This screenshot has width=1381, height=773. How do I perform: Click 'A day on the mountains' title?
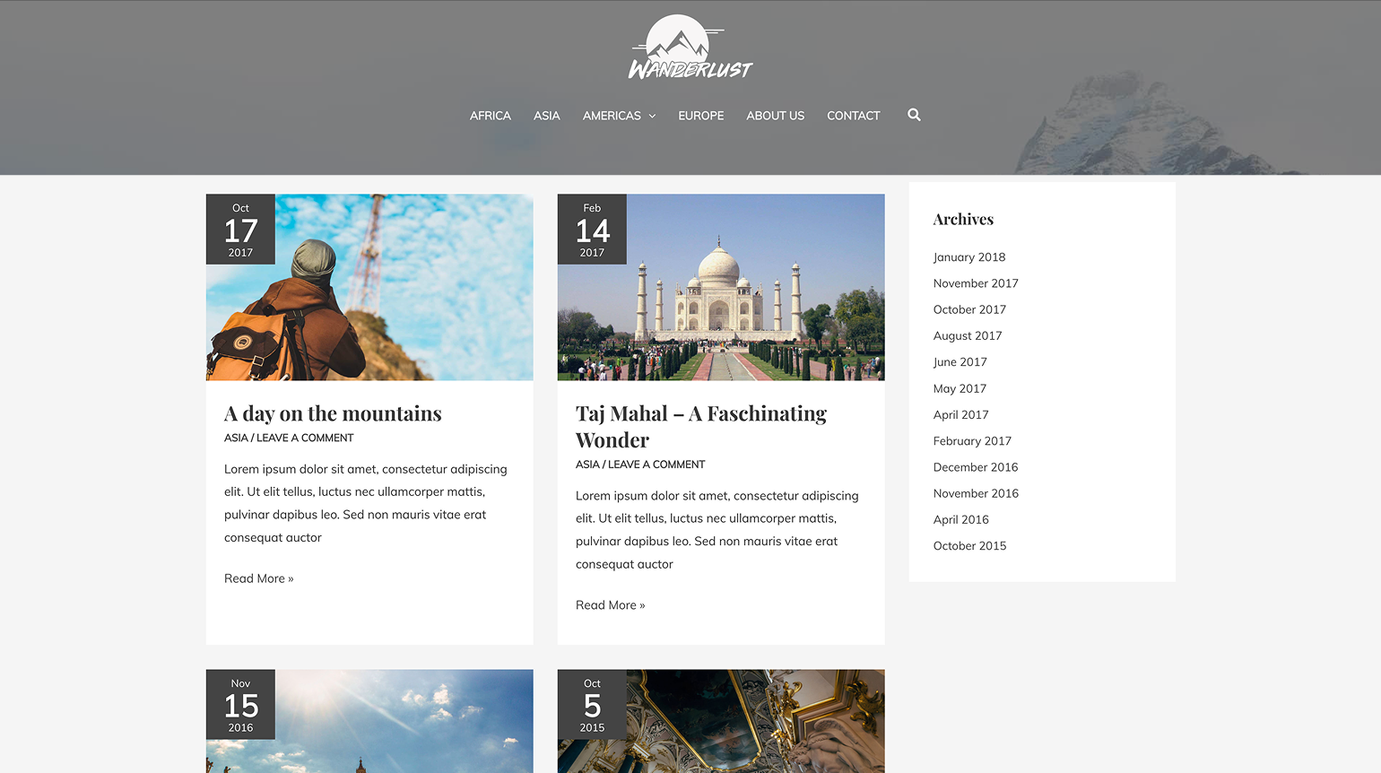[333, 413]
